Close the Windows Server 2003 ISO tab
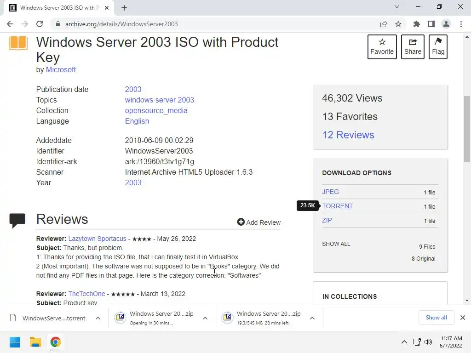The height and width of the screenshot is (353, 471). click(x=107, y=8)
